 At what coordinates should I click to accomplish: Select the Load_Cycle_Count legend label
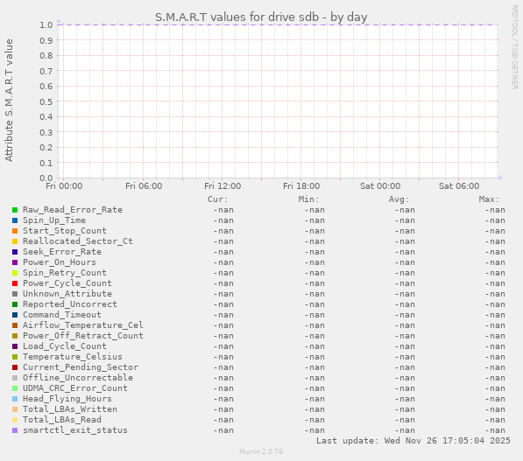(x=64, y=346)
